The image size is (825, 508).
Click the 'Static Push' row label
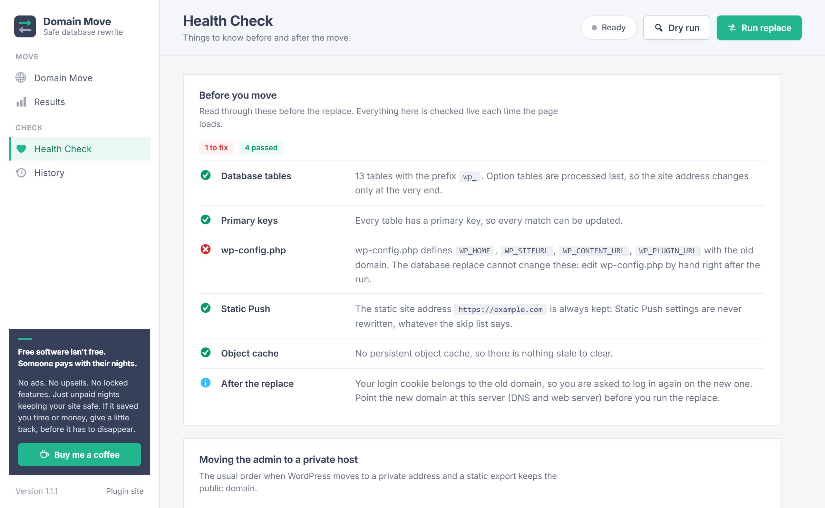(246, 309)
